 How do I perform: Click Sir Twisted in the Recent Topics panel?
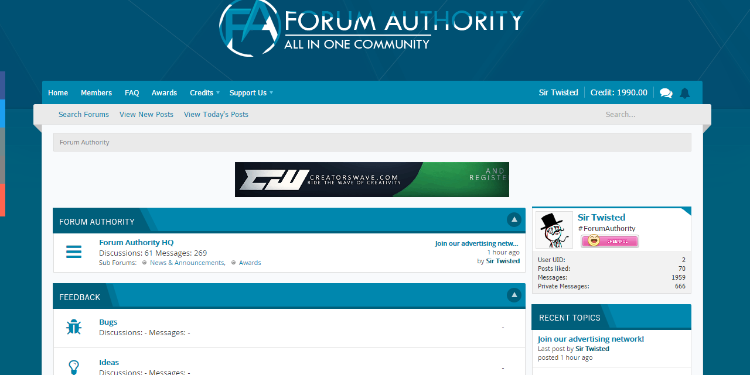pyautogui.click(x=592, y=349)
